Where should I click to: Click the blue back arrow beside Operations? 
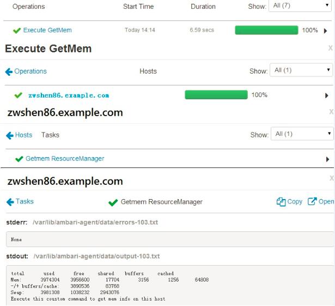click(9, 71)
